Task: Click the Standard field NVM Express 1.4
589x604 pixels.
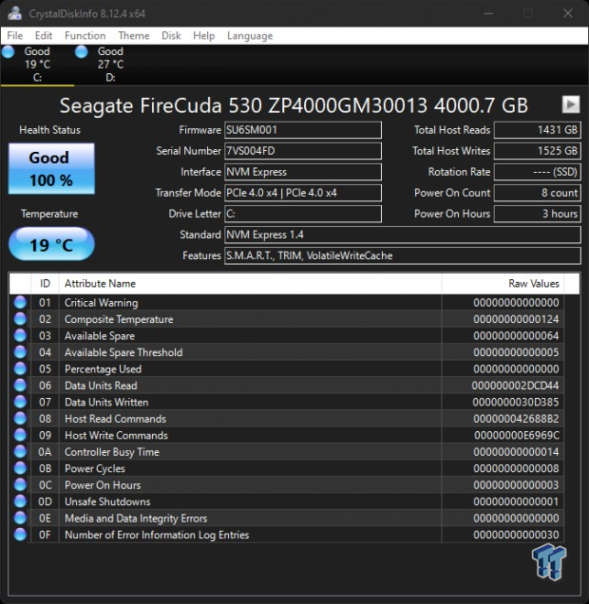Action: (x=403, y=235)
